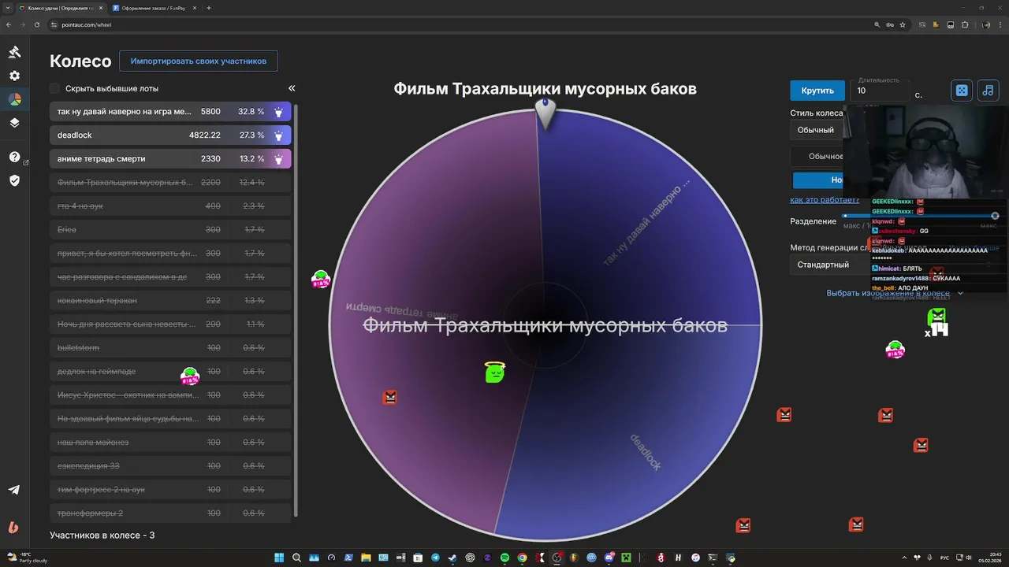Open the browser extensions puzzle icon
The image size is (1009, 567).
[965, 24]
